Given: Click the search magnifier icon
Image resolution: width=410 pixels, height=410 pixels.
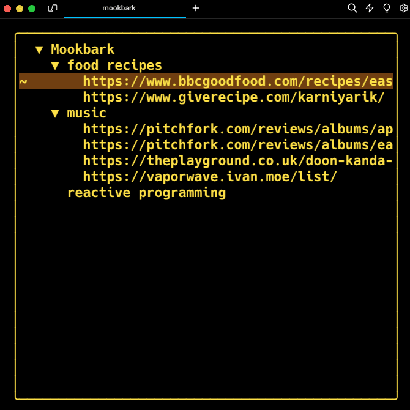Looking at the screenshot, I should (x=352, y=8).
